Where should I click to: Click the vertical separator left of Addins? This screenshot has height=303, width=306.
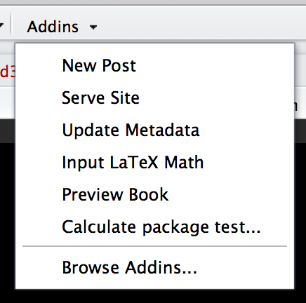pos(11,23)
